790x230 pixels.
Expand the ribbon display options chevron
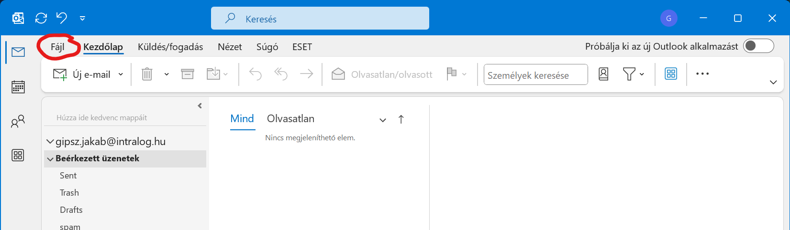point(773,83)
